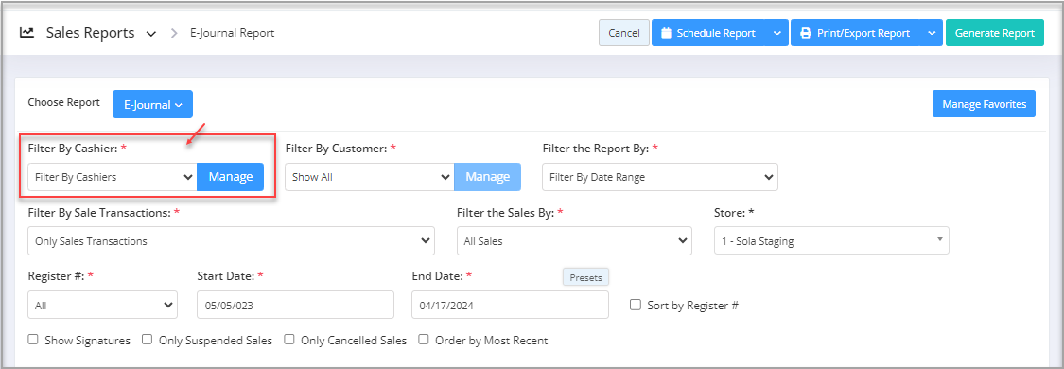The image size is (1064, 369).
Task: Open the E-Journal report chooser
Action: [152, 104]
